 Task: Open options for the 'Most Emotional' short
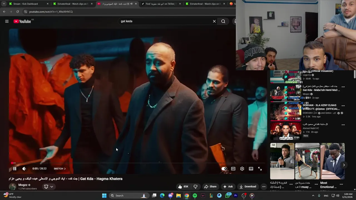pos(341,184)
